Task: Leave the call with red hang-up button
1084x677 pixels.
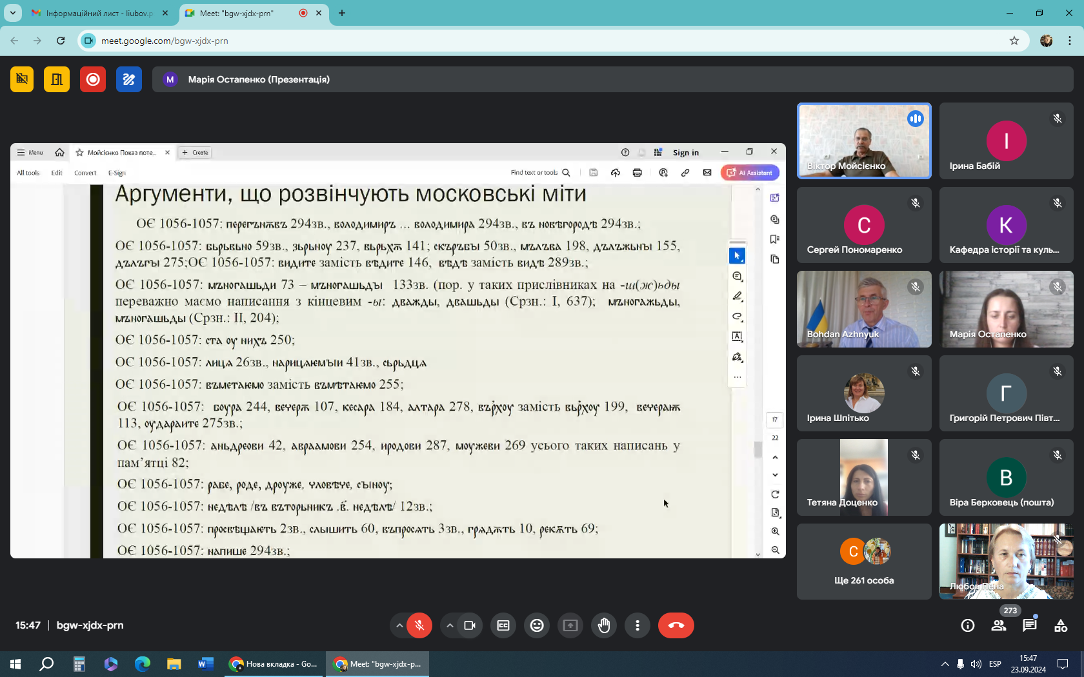Action: click(x=676, y=625)
